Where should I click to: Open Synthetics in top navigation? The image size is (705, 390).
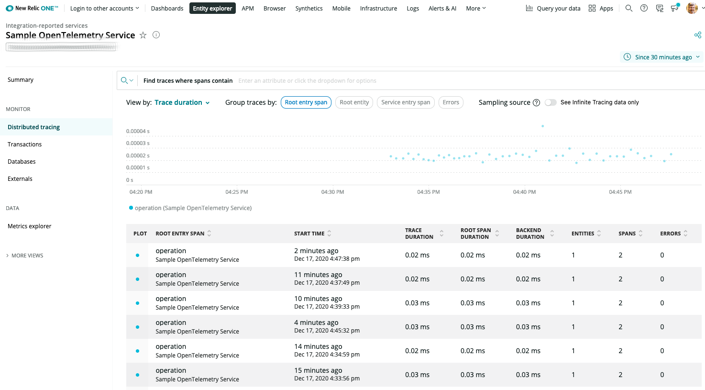point(309,8)
